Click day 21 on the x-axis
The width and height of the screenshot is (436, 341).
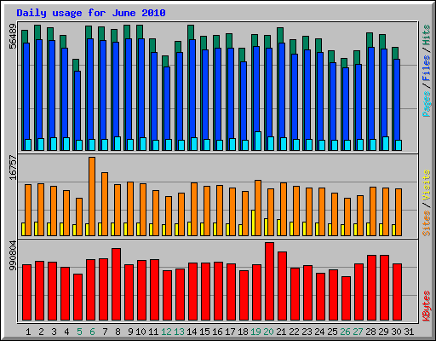click(x=281, y=332)
